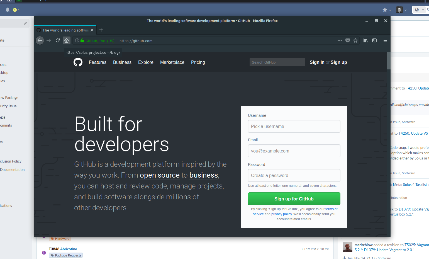Click the Firefox forward arrow
The height and width of the screenshot is (259, 429).
pos(49,40)
